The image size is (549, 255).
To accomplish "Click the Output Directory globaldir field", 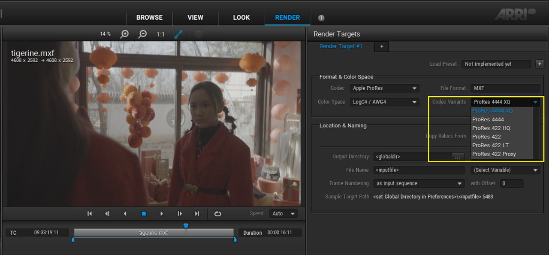I will 412,157.
